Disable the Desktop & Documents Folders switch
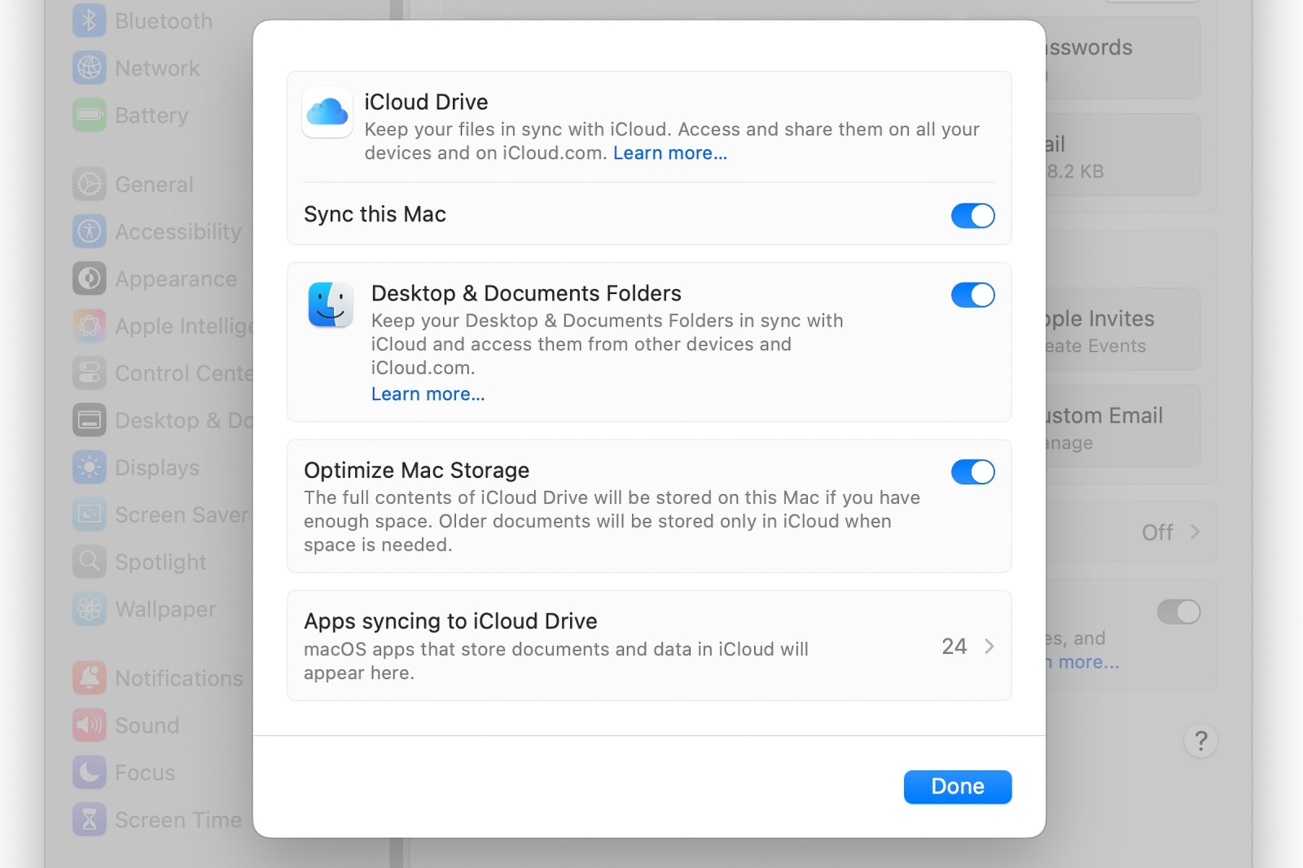This screenshot has height=868, width=1303. [972, 295]
